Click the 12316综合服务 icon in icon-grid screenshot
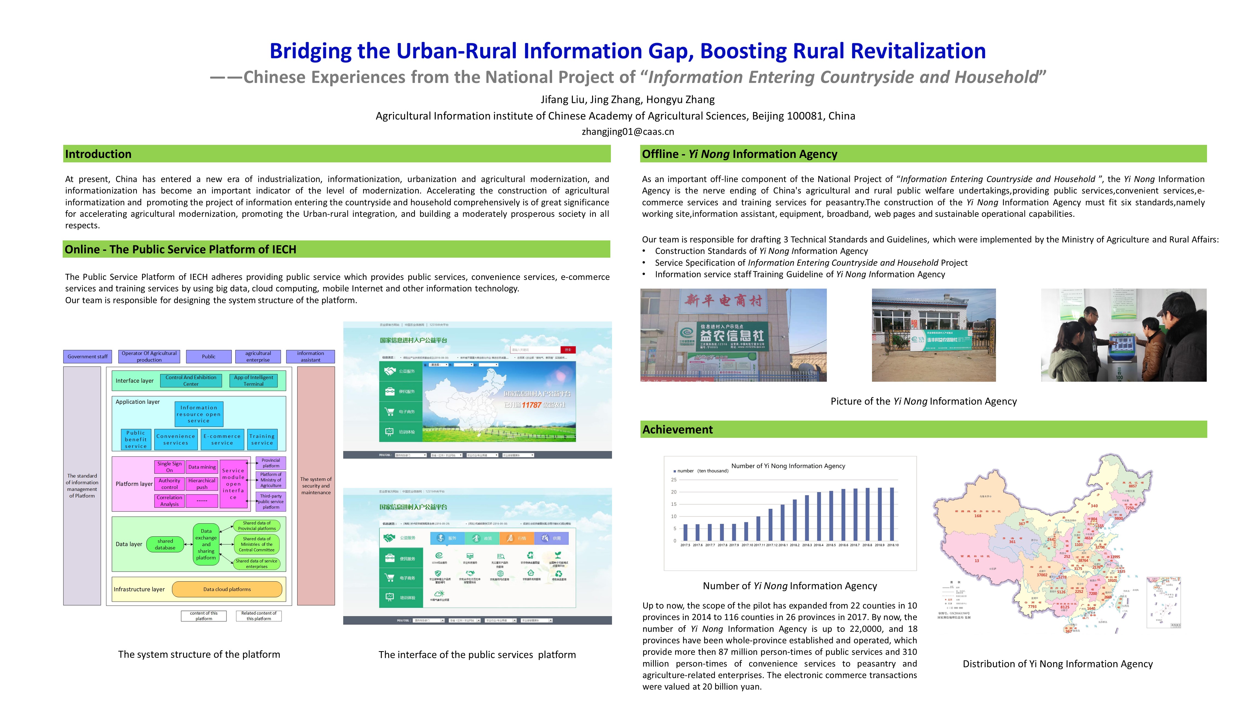 pyautogui.click(x=439, y=556)
